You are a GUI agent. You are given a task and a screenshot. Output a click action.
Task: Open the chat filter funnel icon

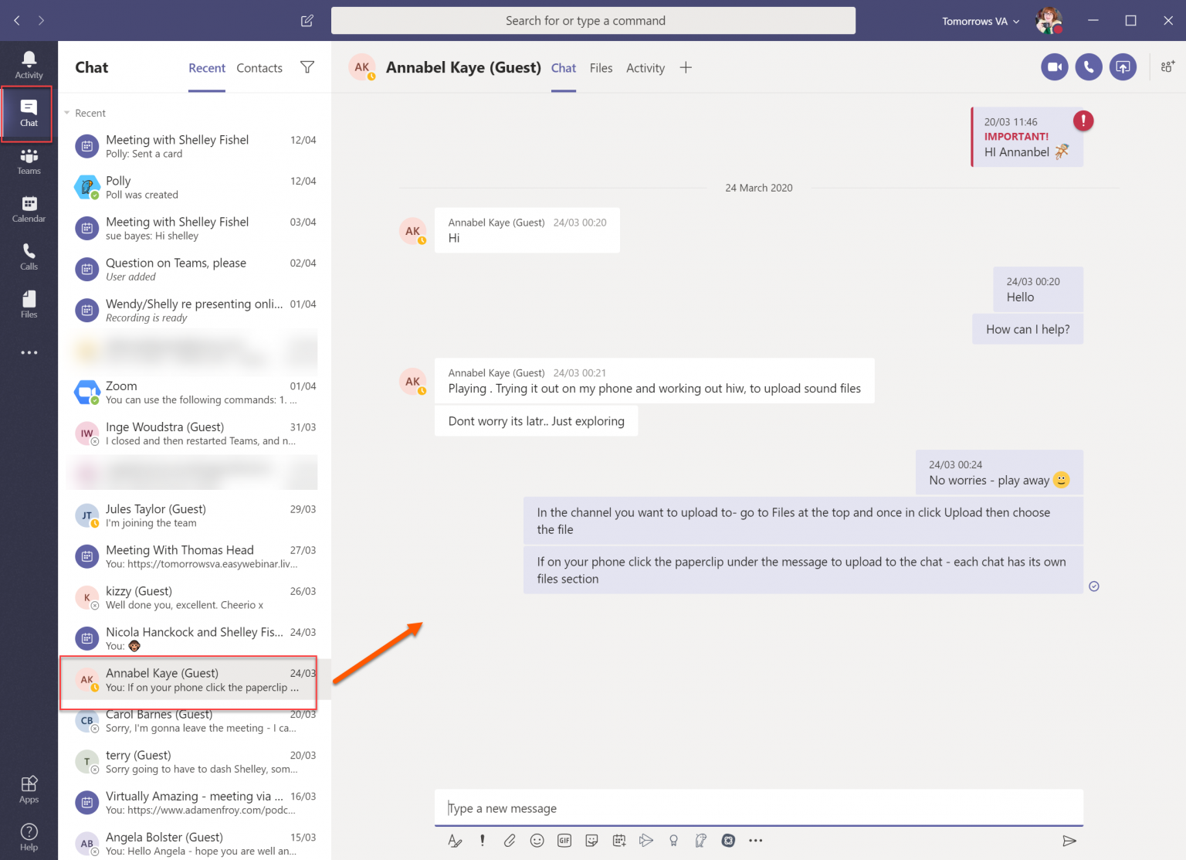pyautogui.click(x=307, y=67)
